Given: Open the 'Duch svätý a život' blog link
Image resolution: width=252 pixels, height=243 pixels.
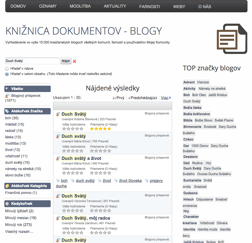Looking at the screenshot, I should 81,158.
